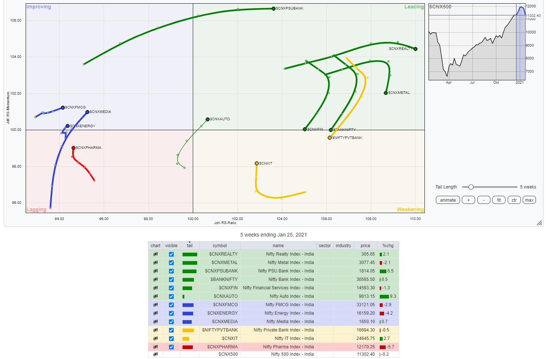Click chart icon in $CNXENERGY row

click(155, 313)
